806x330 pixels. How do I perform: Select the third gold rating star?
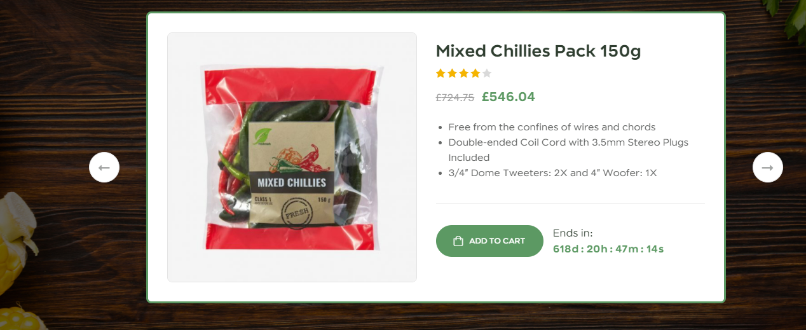[463, 73]
